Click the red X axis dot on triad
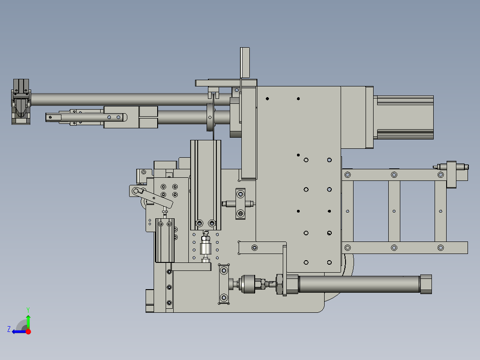 coord(28,331)
